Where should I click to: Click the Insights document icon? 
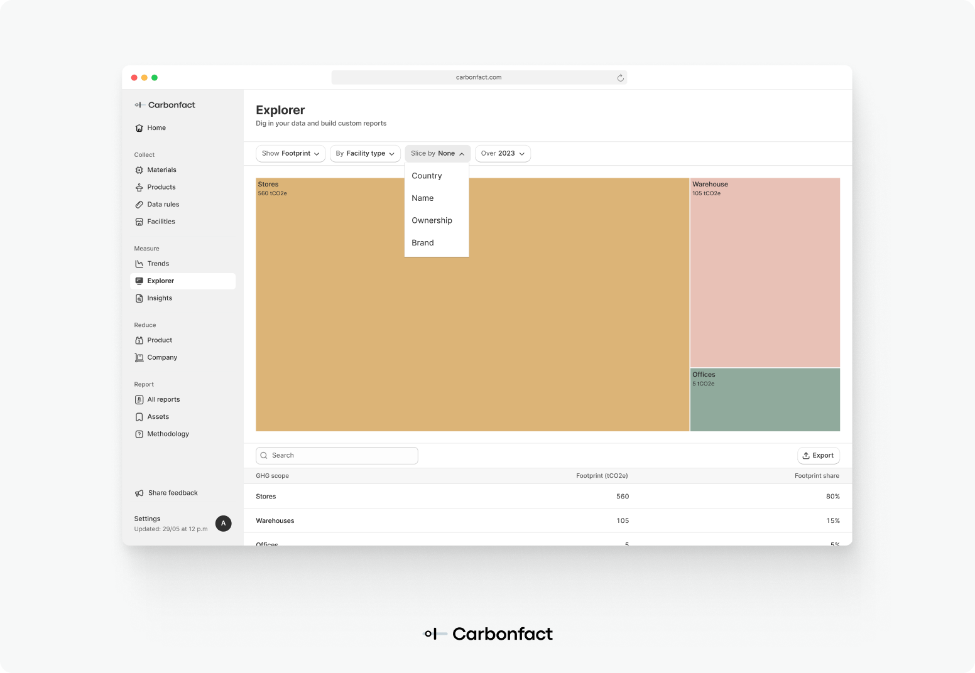point(139,298)
